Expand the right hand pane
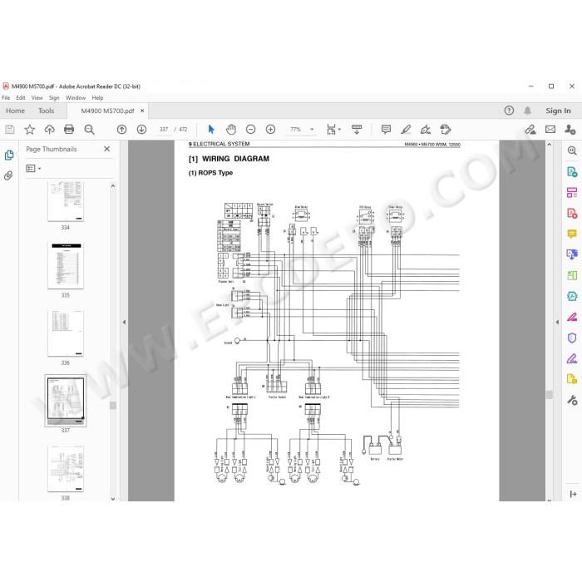This screenshot has height=582, width=582. [x=557, y=322]
